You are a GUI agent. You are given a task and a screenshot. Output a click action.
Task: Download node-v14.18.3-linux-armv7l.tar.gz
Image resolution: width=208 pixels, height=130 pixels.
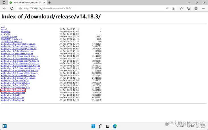point(20,61)
